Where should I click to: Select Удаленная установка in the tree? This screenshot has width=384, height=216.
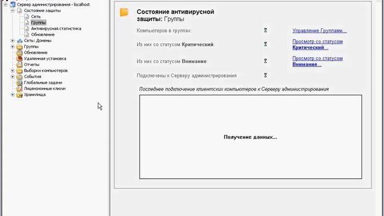(x=45, y=59)
